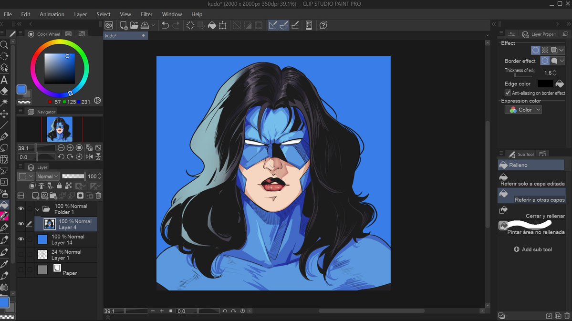
Task: Open Layer panel menu icon
Action: pos(21,167)
